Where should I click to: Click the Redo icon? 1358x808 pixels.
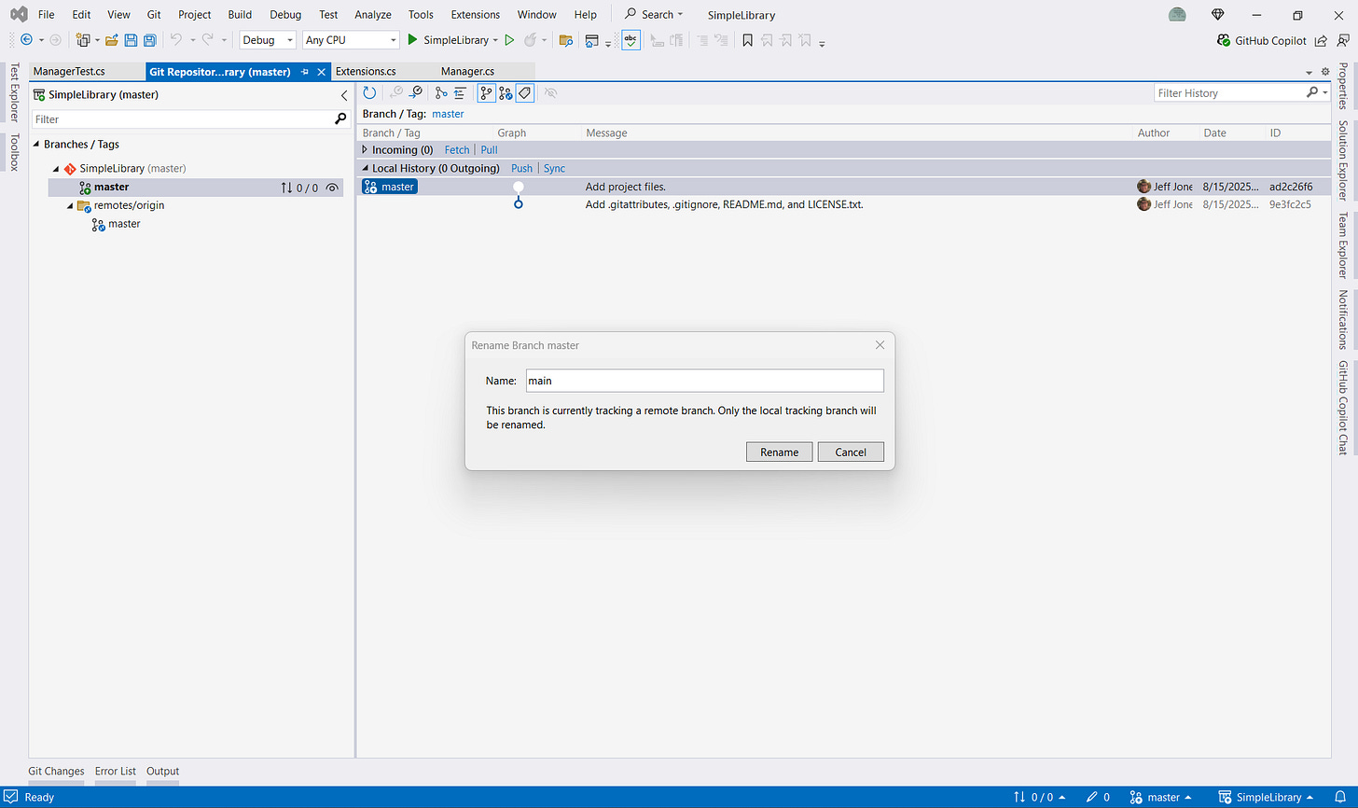coord(207,40)
